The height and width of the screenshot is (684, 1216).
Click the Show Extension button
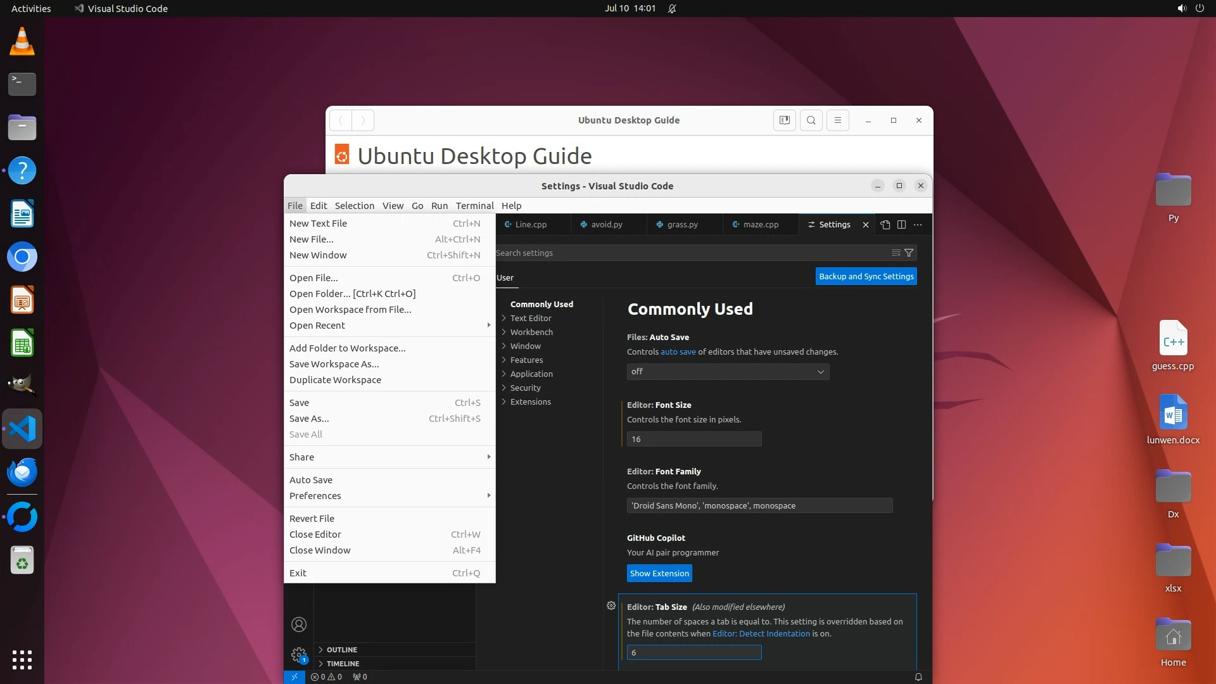pyautogui.click(x=659, y=574)
